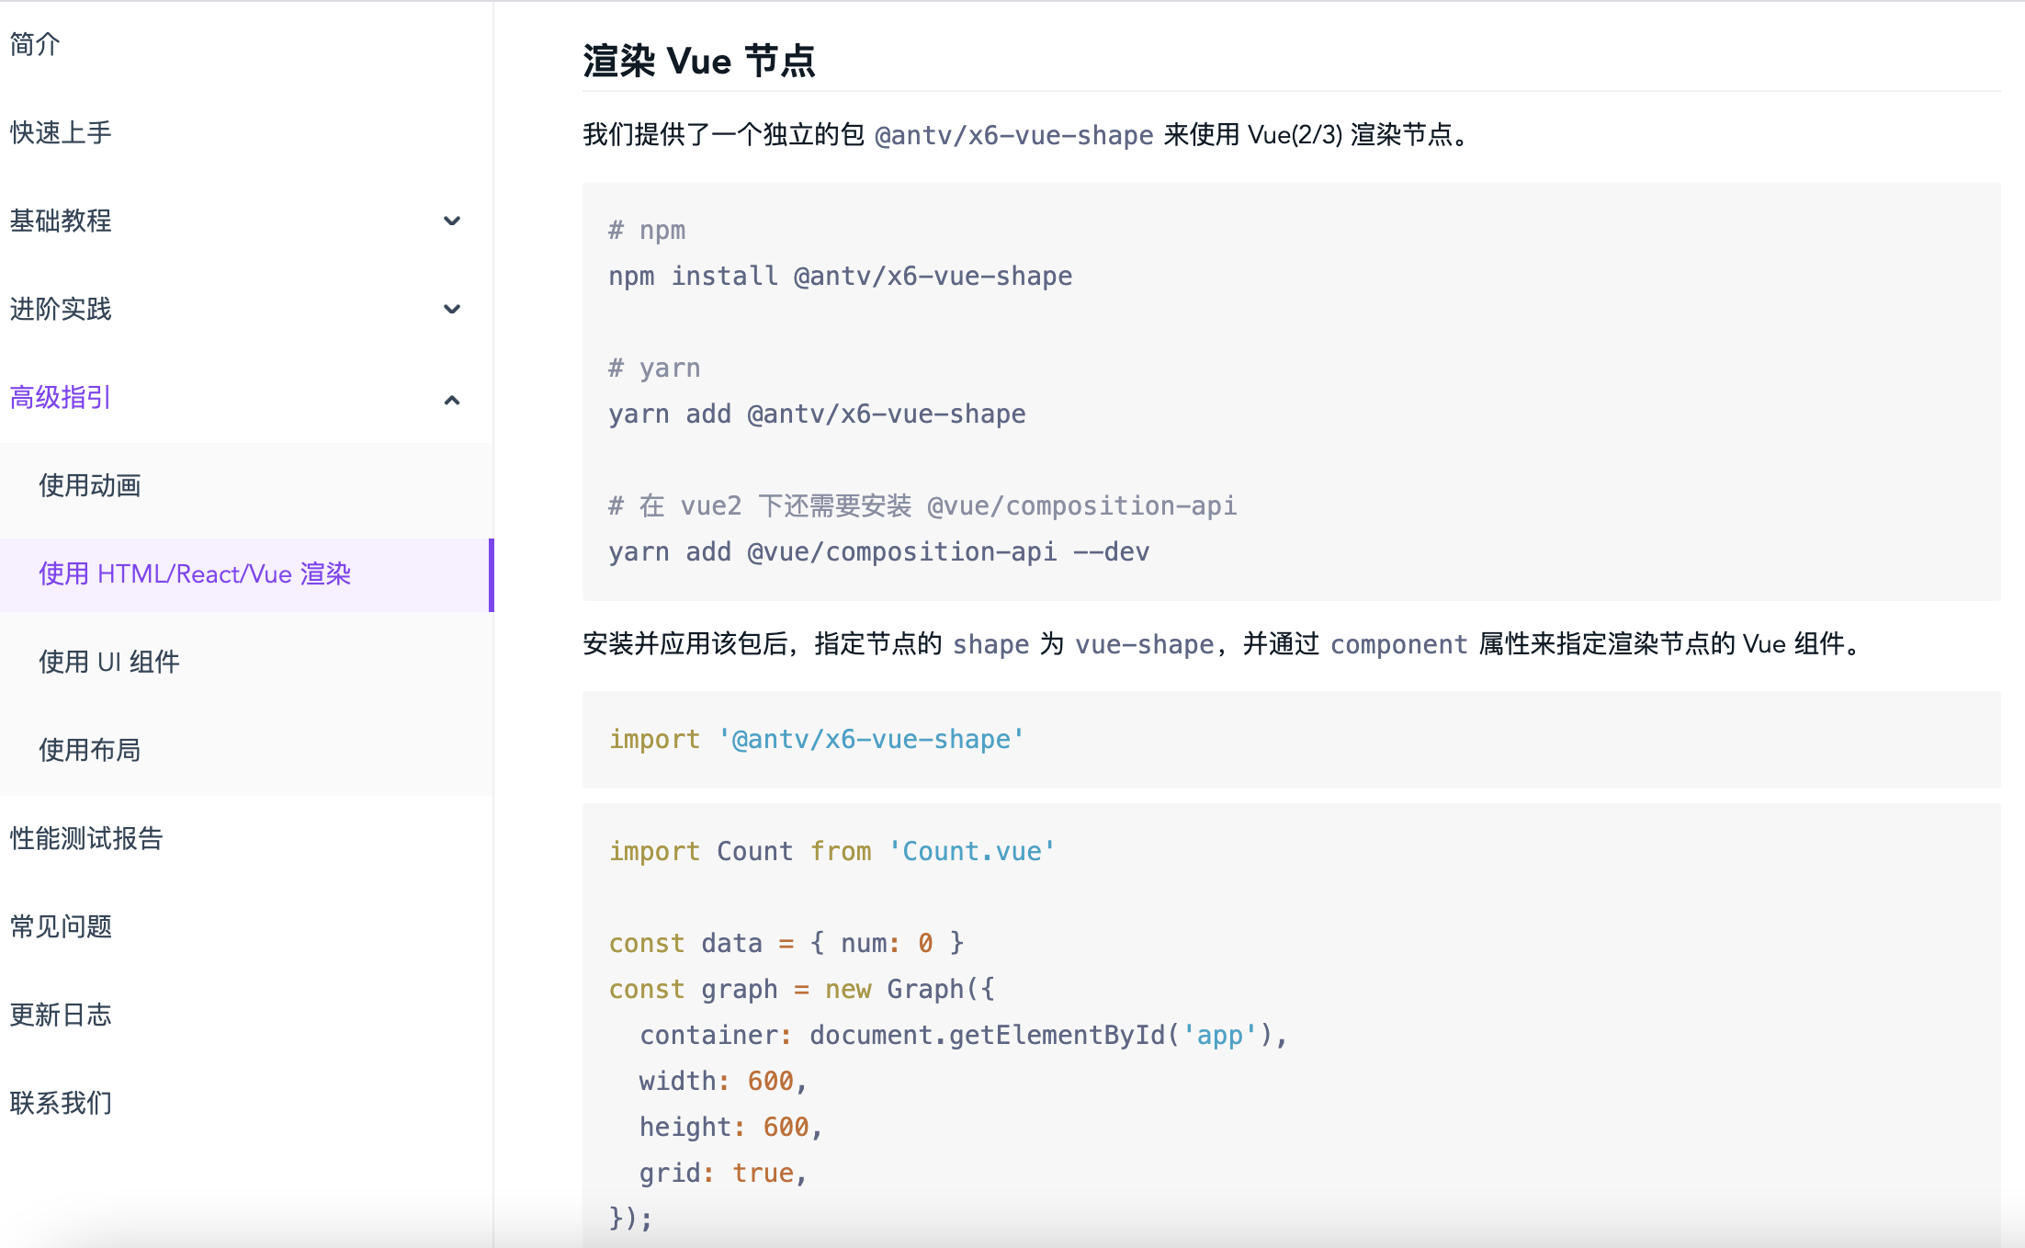The height and width of the screenshot is (1248, 2025).
Task: Click the 渲染 Vue 节点 heading
Action: click(x=700, y=61)
